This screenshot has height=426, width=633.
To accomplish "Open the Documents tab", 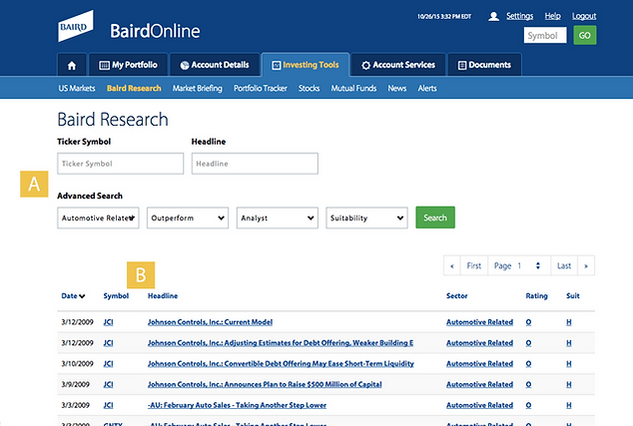I will click(x=484, y=65).
